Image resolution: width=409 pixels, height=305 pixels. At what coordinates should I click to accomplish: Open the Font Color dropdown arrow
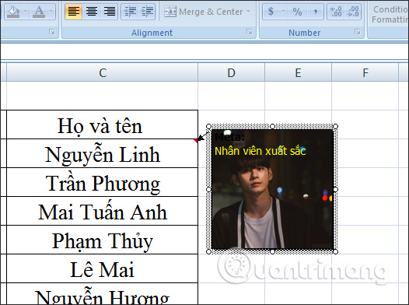pyautogui.click(x=51, y=12)
